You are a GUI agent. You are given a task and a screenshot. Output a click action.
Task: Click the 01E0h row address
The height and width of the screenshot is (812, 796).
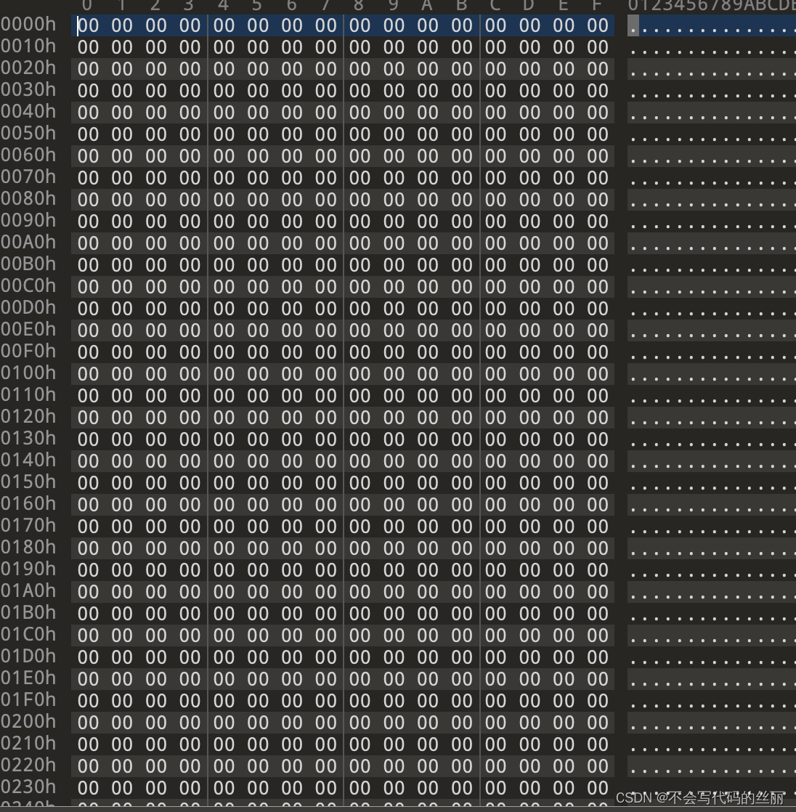tap(28, 678)
